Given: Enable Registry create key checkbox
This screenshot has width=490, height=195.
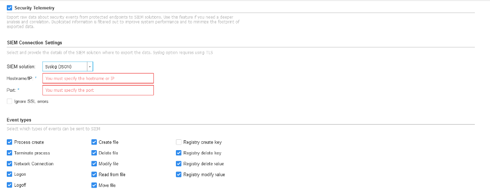Looking at the screenshot, I should click(179, 142).
